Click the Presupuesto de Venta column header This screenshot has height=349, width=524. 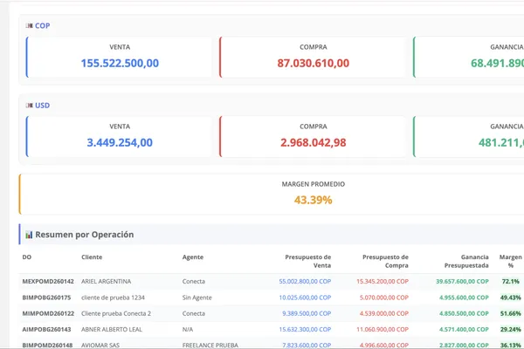pyautogui.click(x=307, y=261)
